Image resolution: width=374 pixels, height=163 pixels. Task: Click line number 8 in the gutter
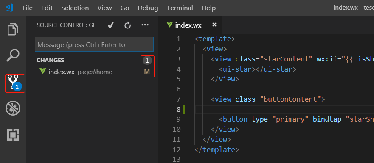pos(178,110)
